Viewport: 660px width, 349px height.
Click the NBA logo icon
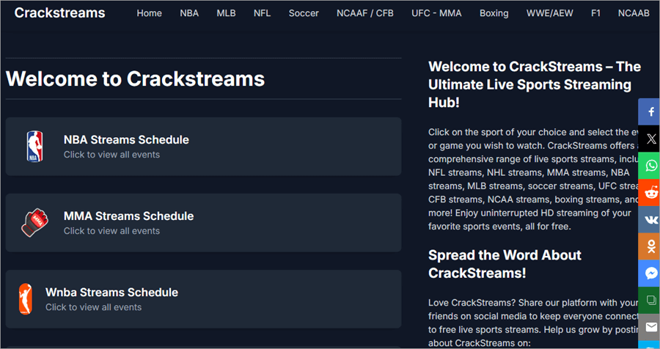tap(34, 147)
